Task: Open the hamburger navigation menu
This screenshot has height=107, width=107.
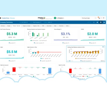Action: tap(1, 18)
